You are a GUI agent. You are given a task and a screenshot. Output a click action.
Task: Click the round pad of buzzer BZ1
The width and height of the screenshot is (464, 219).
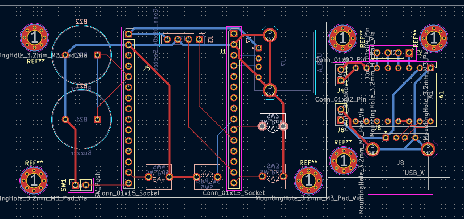[x=65, y=119]
